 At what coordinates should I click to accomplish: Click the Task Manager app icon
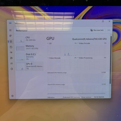[10, 23]
